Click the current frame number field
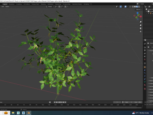 [x=117, y=102]
